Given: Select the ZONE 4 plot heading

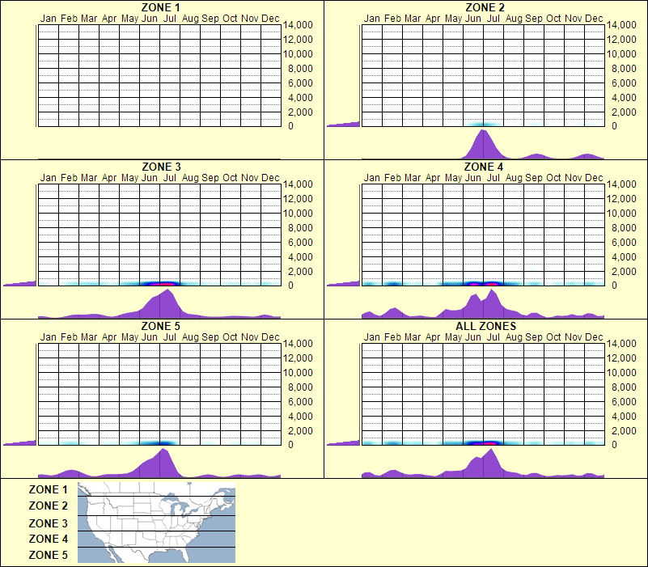Looking at the screenshot, I should [x=483, y=166].
